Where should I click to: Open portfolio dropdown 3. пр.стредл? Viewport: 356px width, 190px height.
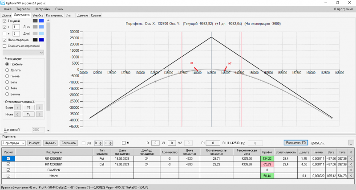pos(13,143)
